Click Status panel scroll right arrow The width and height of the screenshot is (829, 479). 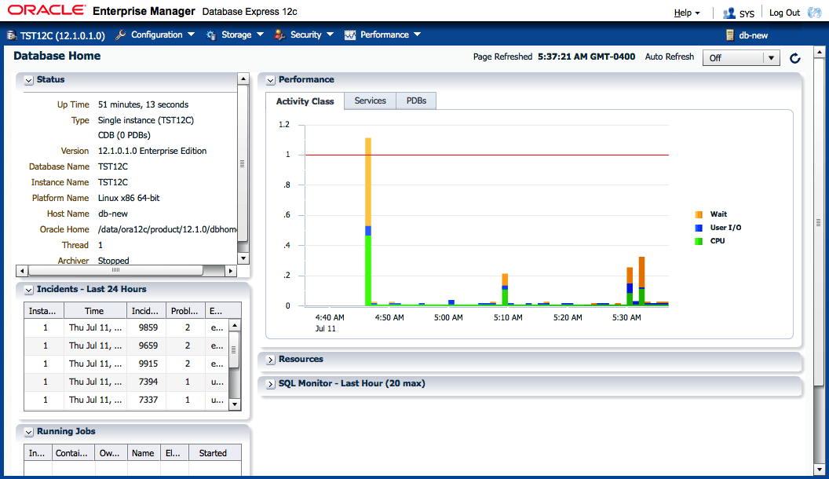(x=231, y=271)
